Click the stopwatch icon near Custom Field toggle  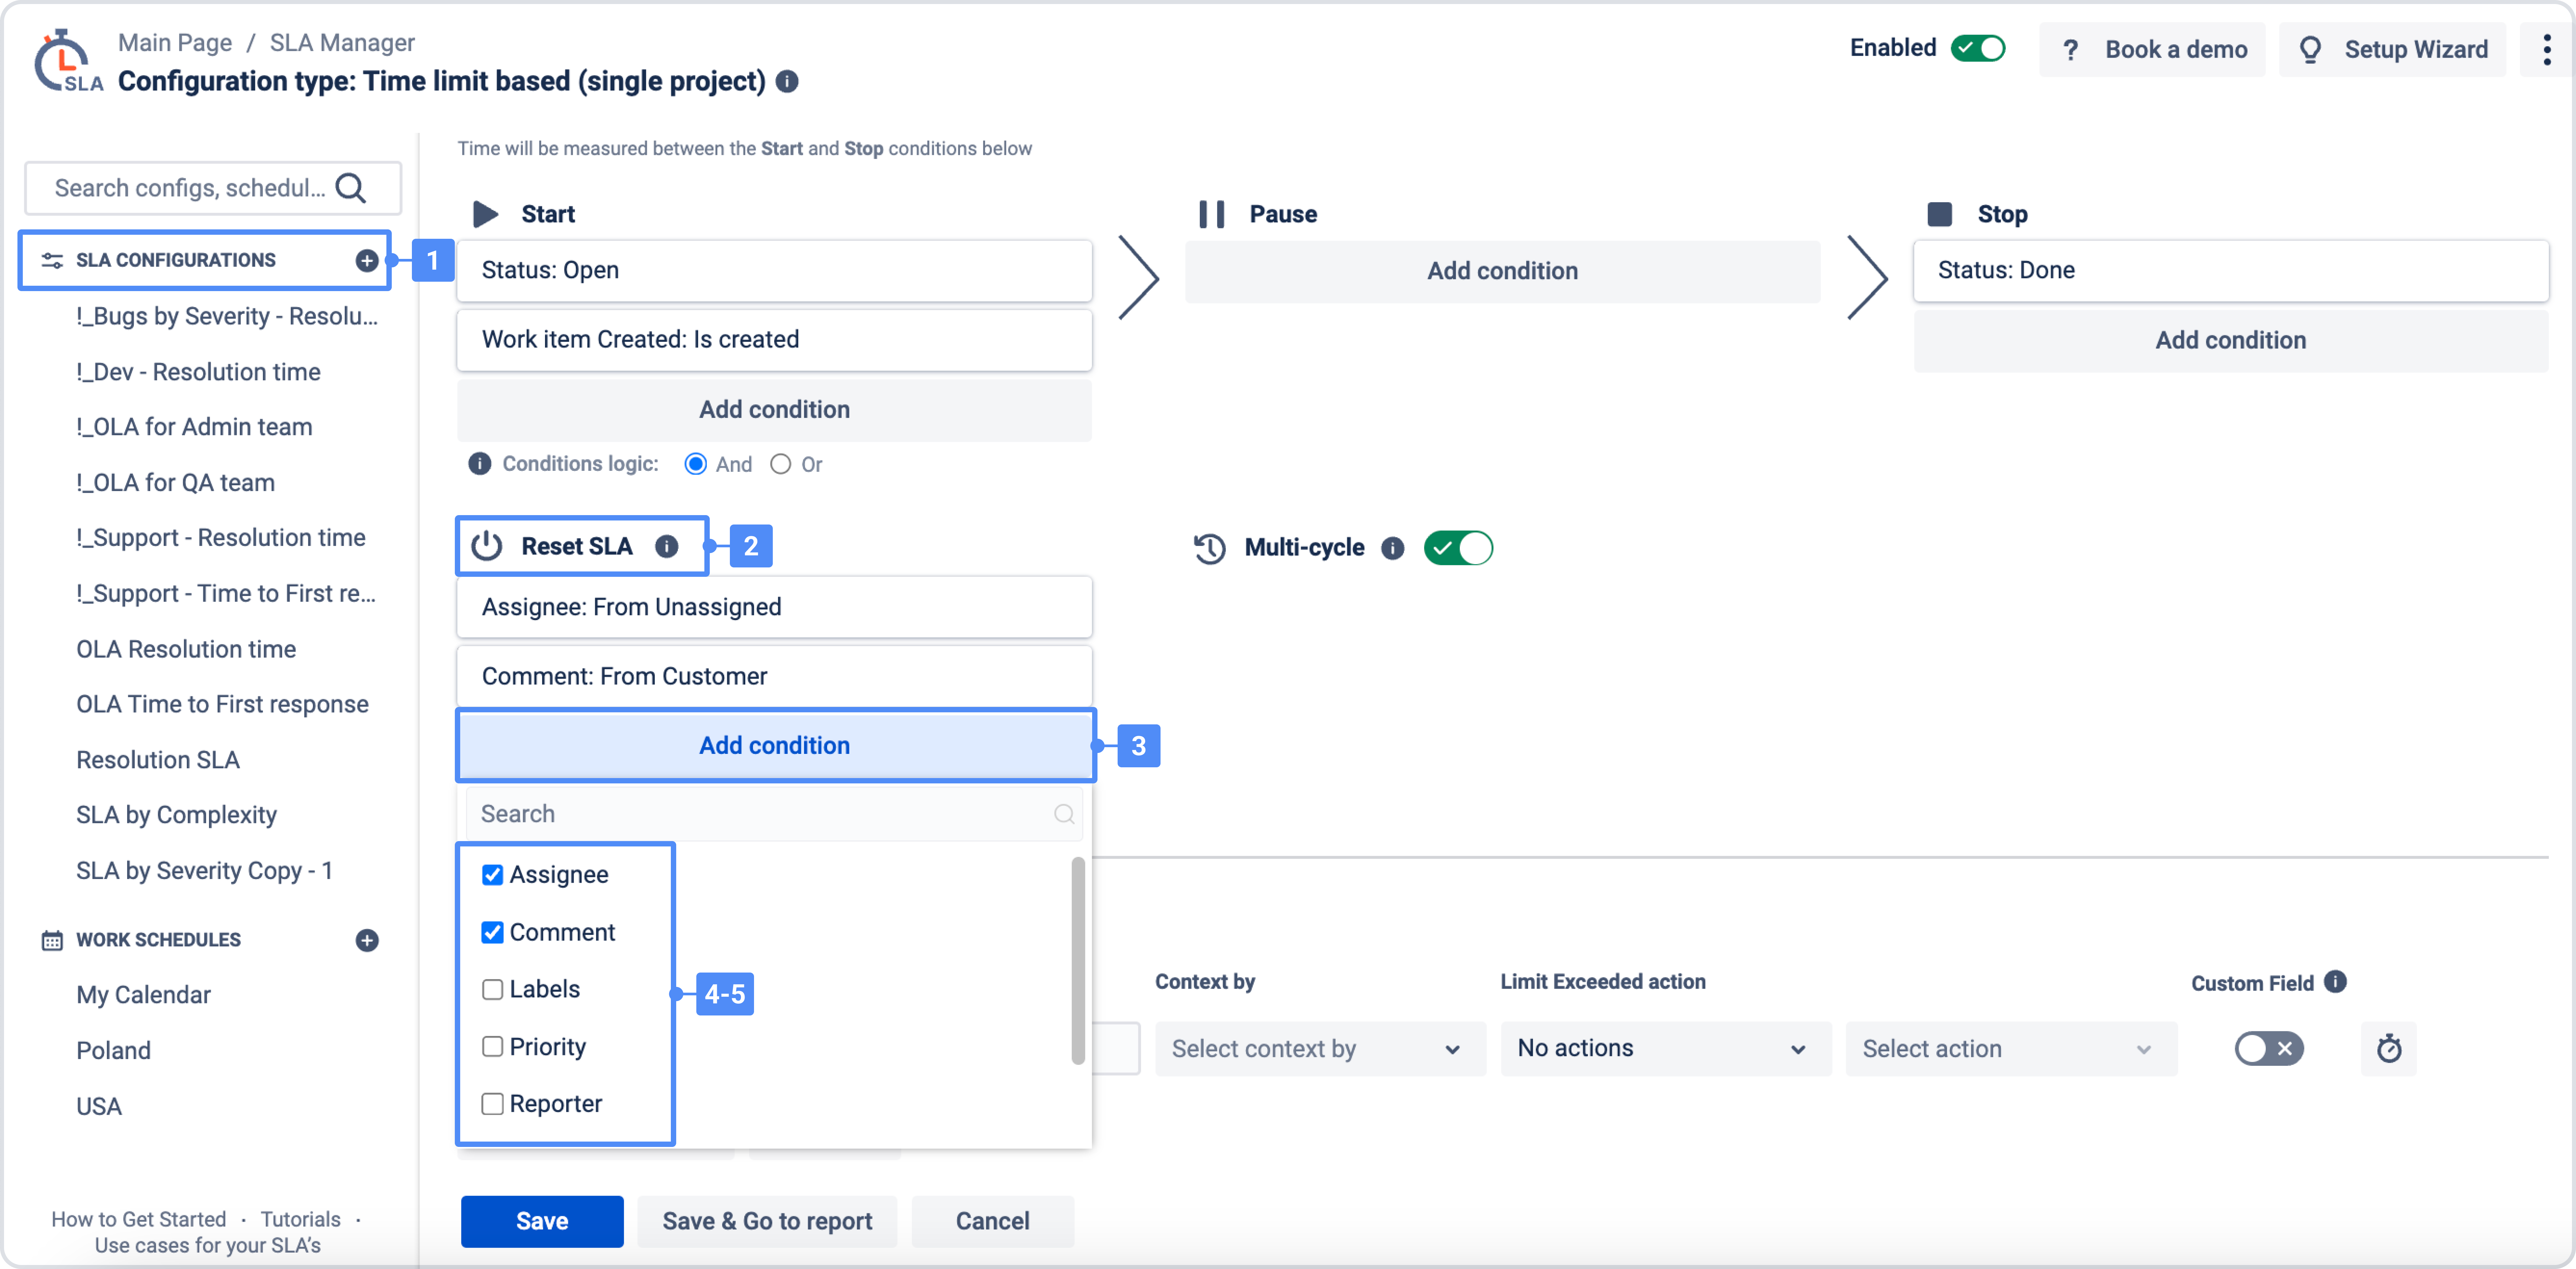click(2388, 1048)
